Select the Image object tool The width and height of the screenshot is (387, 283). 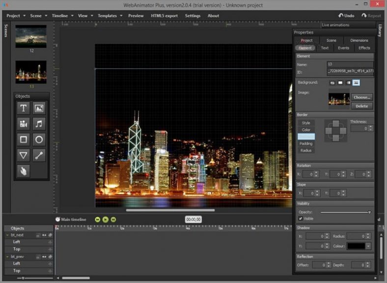(39, 108)
